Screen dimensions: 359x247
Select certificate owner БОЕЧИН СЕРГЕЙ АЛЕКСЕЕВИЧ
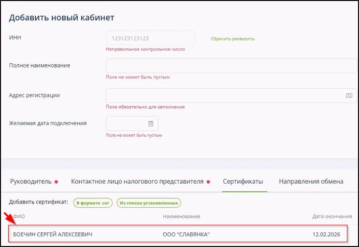point(53,234)
